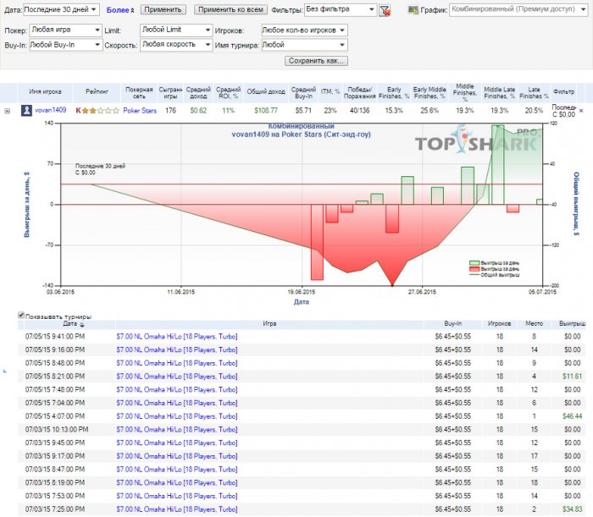
Task: Open the Poker Stars network link
Action: click(x=140, y=110)
